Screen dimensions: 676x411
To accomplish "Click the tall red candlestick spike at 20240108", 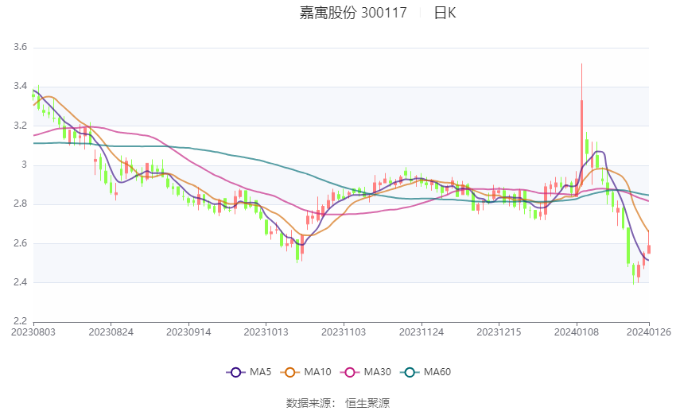I will [x=581, y=125].
